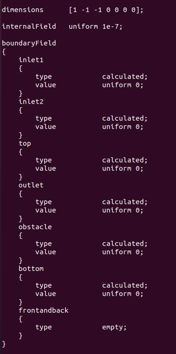Select the outlet patch name
The width and height of the screenshot is (176, 354).
[31, 185]
